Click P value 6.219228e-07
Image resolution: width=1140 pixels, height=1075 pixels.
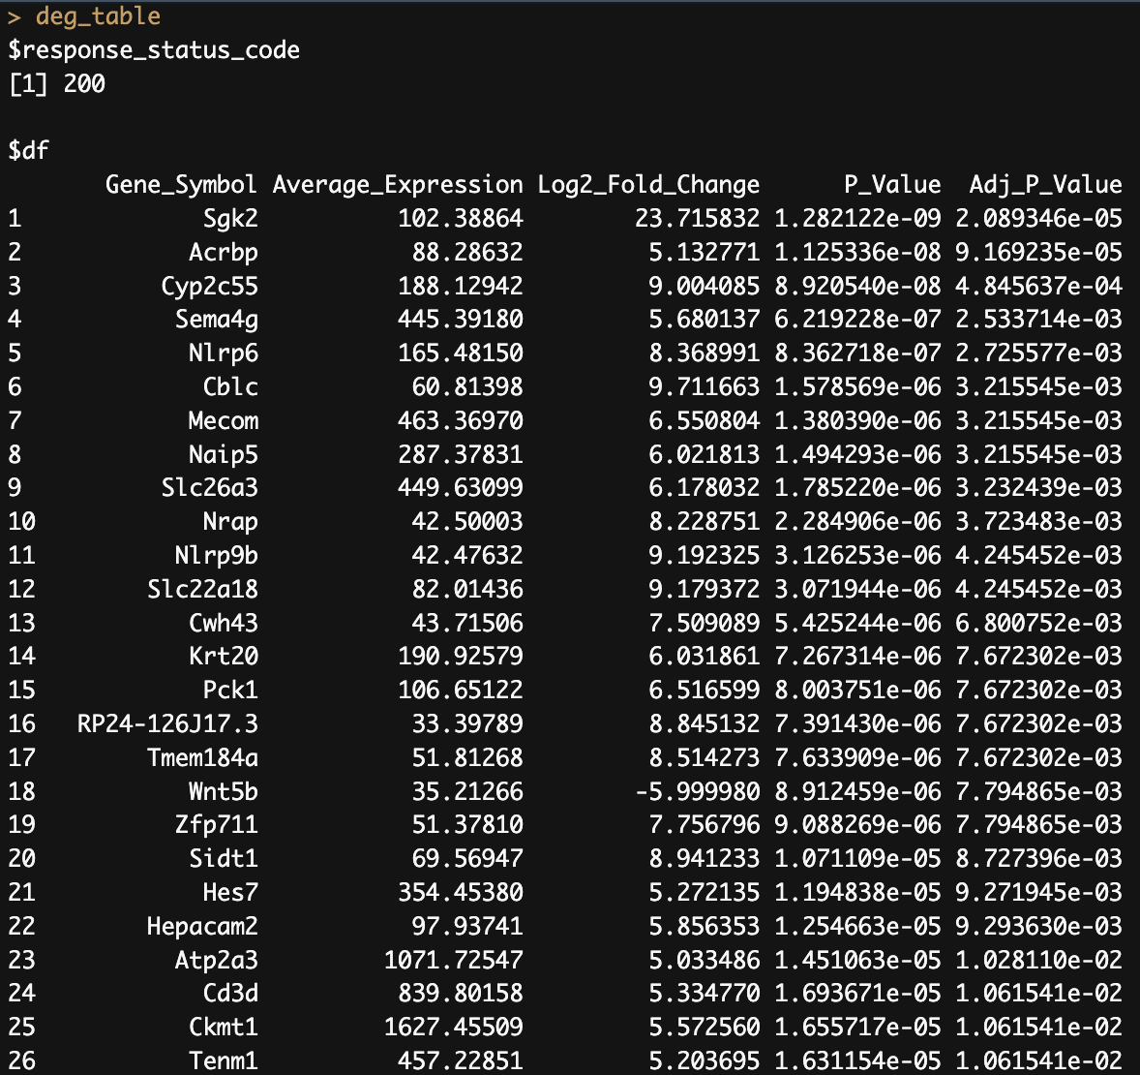pos(858,319)
